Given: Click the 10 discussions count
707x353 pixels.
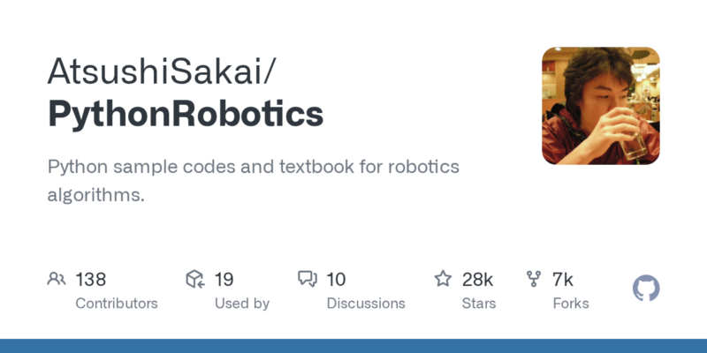Looking at the screenshot, I should (336, 280).
